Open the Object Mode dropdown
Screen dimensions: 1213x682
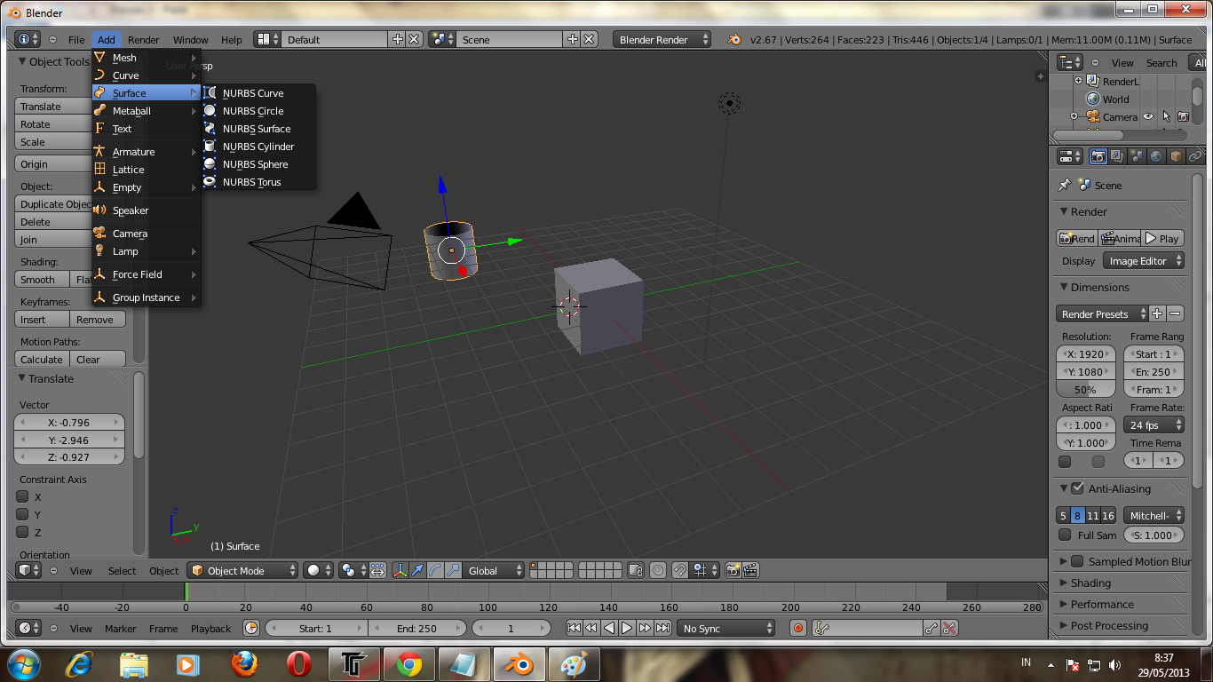(242, 570)
